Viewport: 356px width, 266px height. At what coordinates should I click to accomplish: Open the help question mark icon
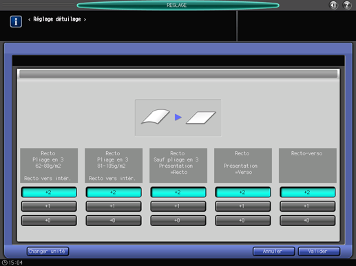pos(347,5)
